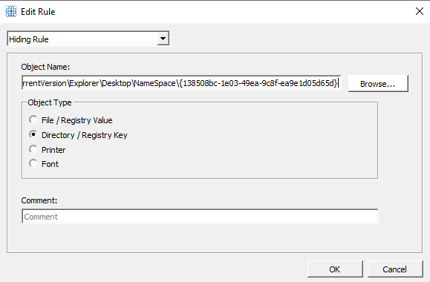Screen dimensions: 430x282
Task: Expand the Hiding Rule dropdown arrow
Action: (163, 39)
